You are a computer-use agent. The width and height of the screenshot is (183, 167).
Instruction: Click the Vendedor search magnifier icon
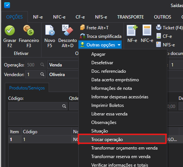(x=42, y=74)
